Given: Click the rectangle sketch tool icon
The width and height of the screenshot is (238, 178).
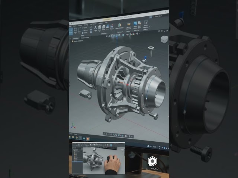Looking at the screenshot, I should tap(75, 30).
